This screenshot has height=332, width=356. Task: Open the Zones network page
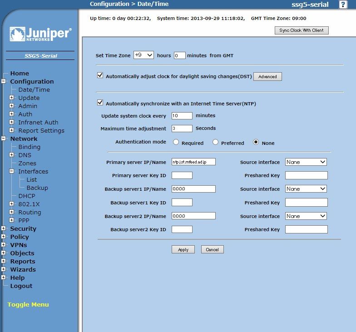click(27, 164)
